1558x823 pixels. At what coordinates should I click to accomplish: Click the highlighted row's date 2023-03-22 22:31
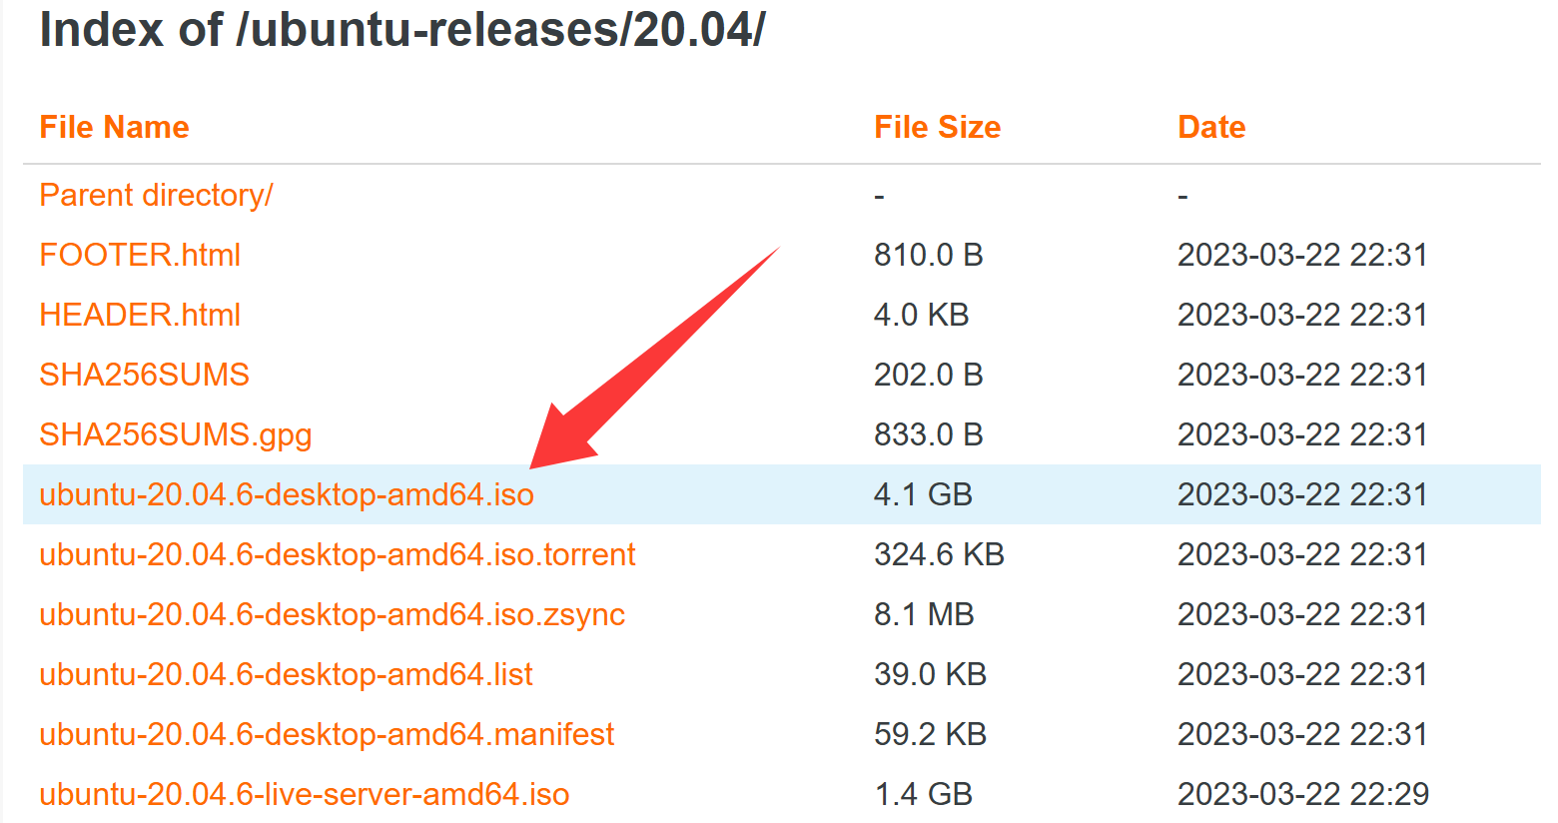coord(1302,494)
